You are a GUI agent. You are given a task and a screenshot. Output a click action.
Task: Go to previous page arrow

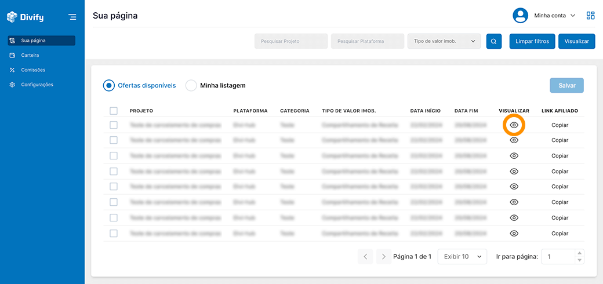click(x=365, y=256)
